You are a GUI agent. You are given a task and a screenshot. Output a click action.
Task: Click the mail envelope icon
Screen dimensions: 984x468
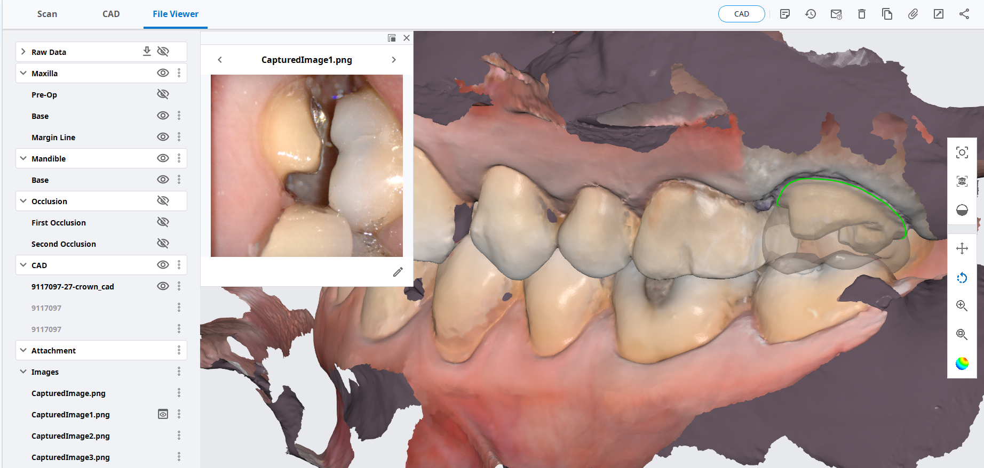click(836, 14)
